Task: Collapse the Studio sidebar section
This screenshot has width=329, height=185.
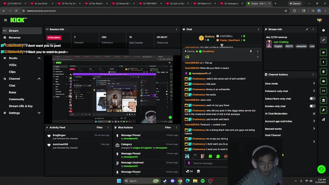Action: click(x=39, y=58)
